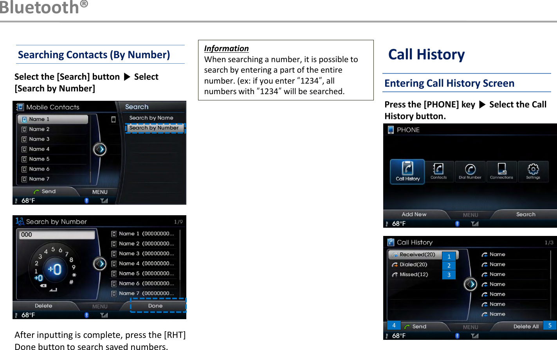The image size is (557, 350).
Task: Tap the round arrow button in Search by Number
Action: click(100, 264)
